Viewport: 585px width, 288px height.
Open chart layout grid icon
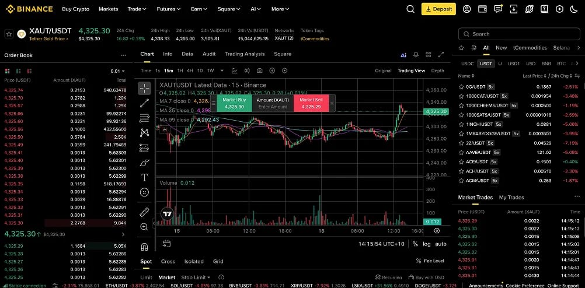pos(429,55)
